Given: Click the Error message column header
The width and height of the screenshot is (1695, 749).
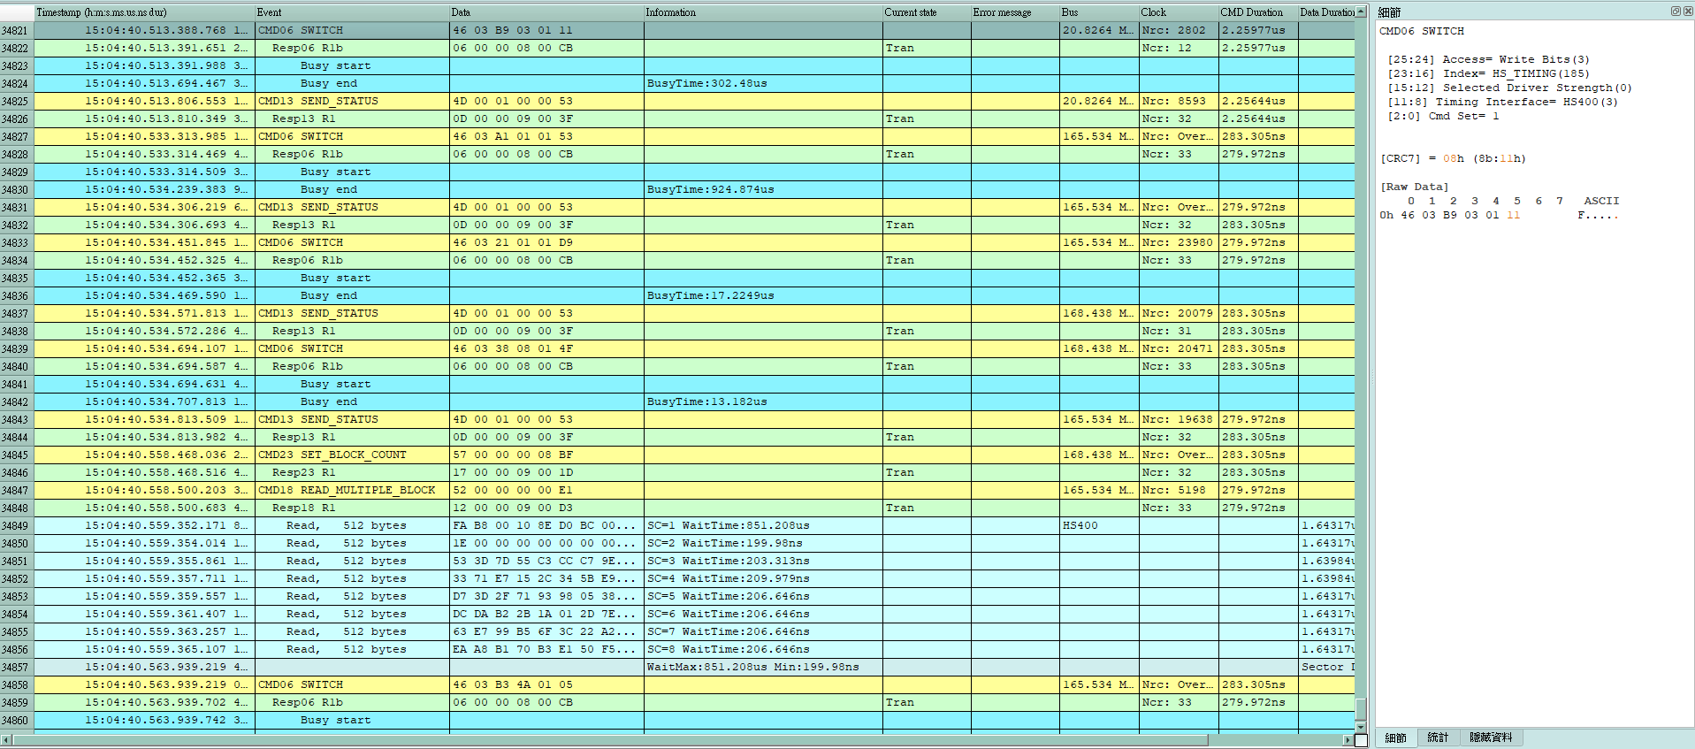Looking at the screenshot, I should coord(1015,12).
